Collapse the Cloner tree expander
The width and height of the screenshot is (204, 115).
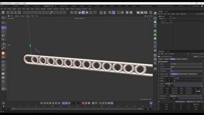[159, 16]
